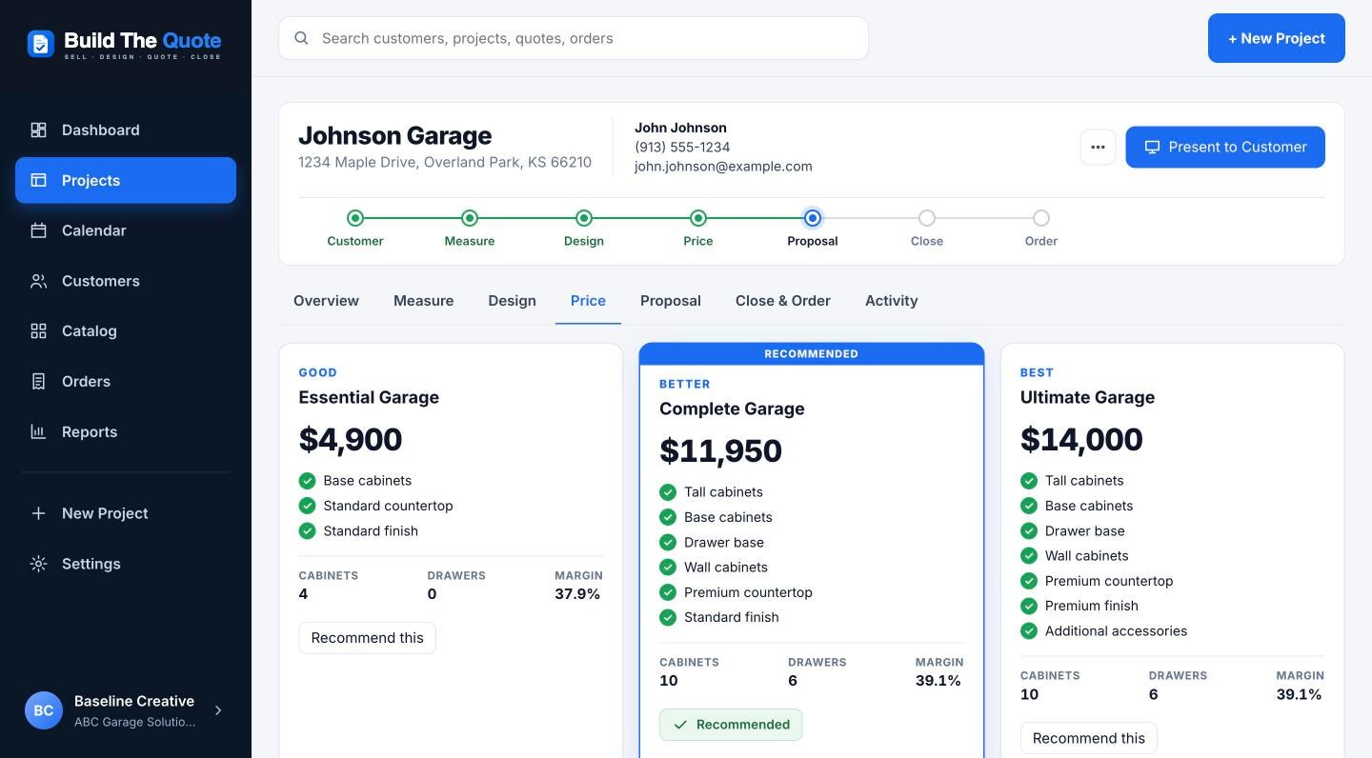Open the Close & Order tab

click(x=783, y=301)
